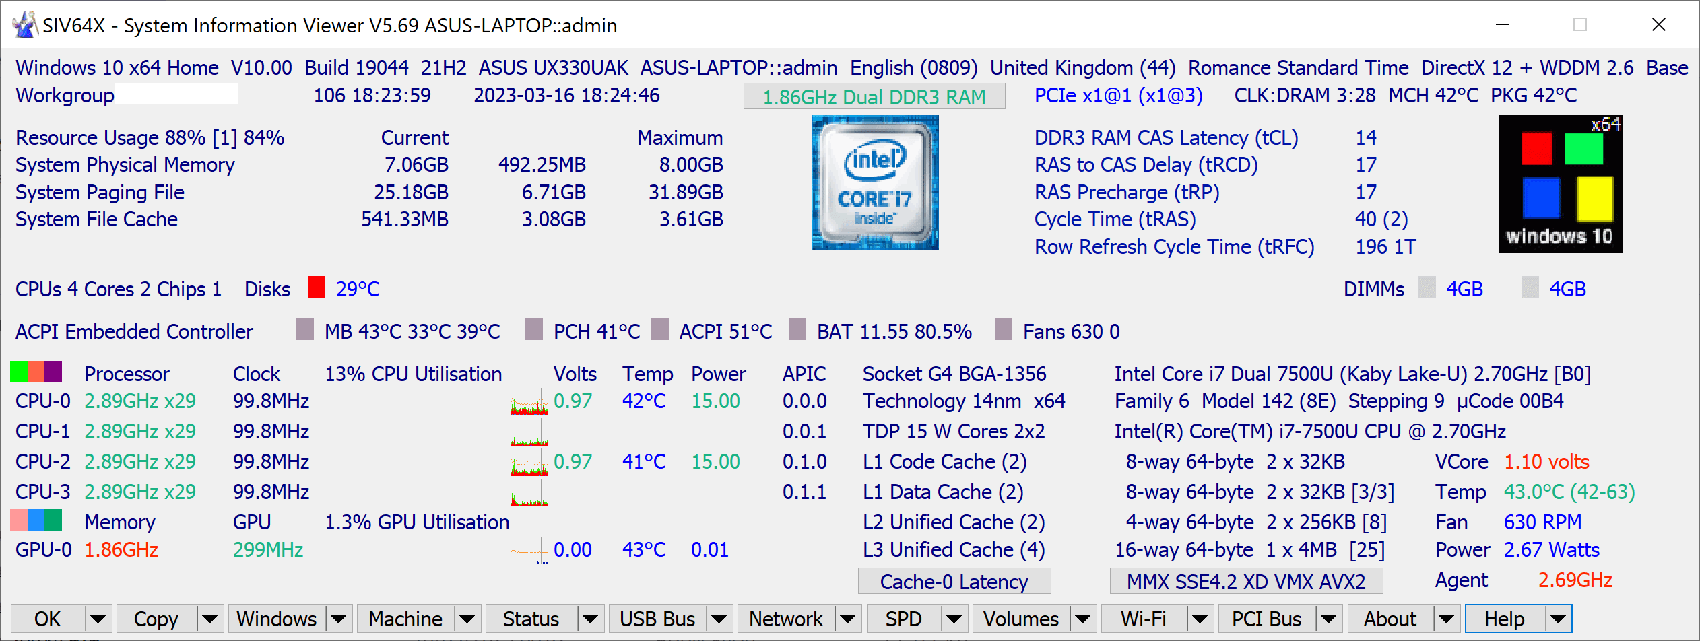Click the green-red-purple Processor colour legend

point(36,372)
